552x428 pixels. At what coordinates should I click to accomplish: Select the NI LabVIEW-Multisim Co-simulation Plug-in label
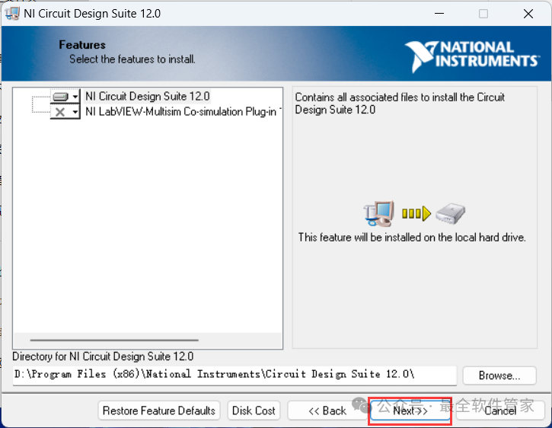[181, 111]
